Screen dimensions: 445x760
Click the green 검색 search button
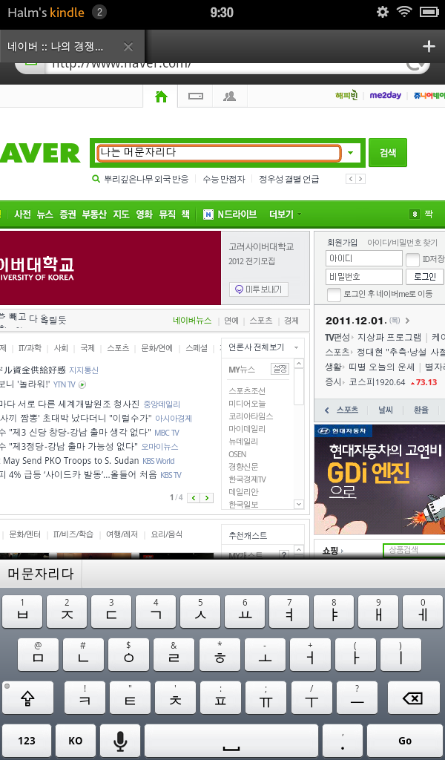387,153
